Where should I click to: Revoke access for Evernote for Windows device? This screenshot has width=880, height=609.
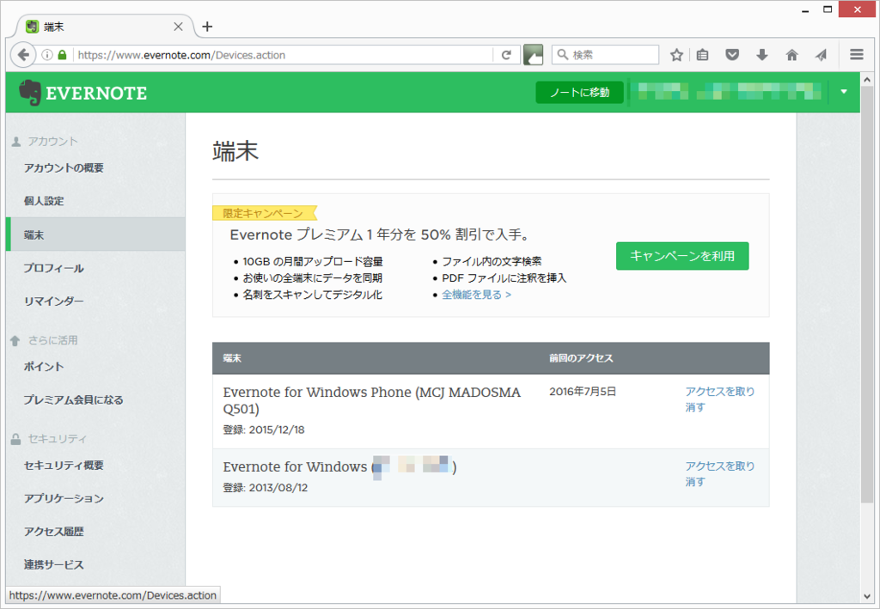719,474
